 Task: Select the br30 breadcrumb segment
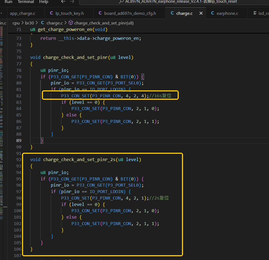coord(30,23)
